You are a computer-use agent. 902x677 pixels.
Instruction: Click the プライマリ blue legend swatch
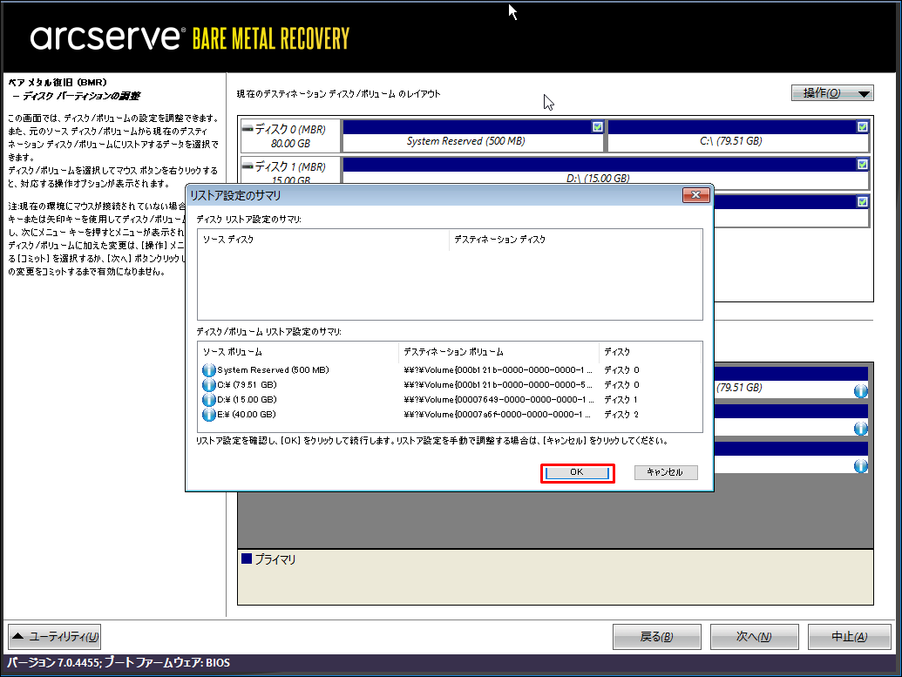[247, 559]
